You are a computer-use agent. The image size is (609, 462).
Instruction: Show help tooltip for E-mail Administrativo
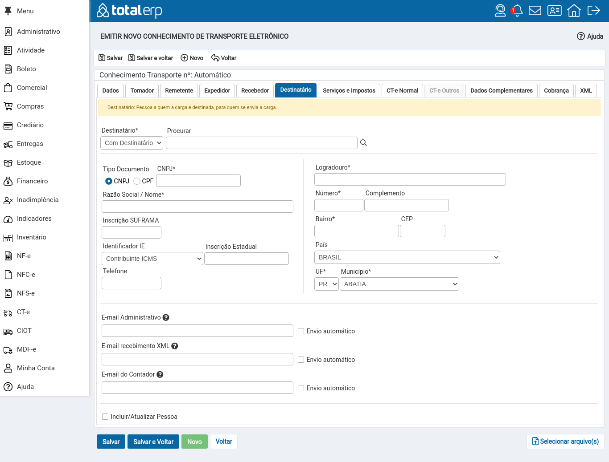point(166,318)
